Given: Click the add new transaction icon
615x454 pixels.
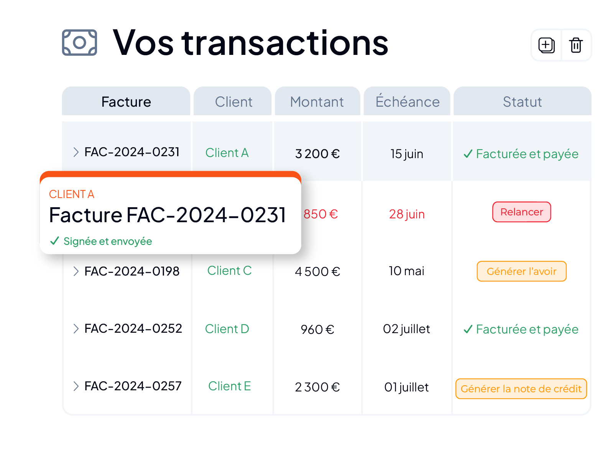Looking at the screenshot, I should click(546, 45).
